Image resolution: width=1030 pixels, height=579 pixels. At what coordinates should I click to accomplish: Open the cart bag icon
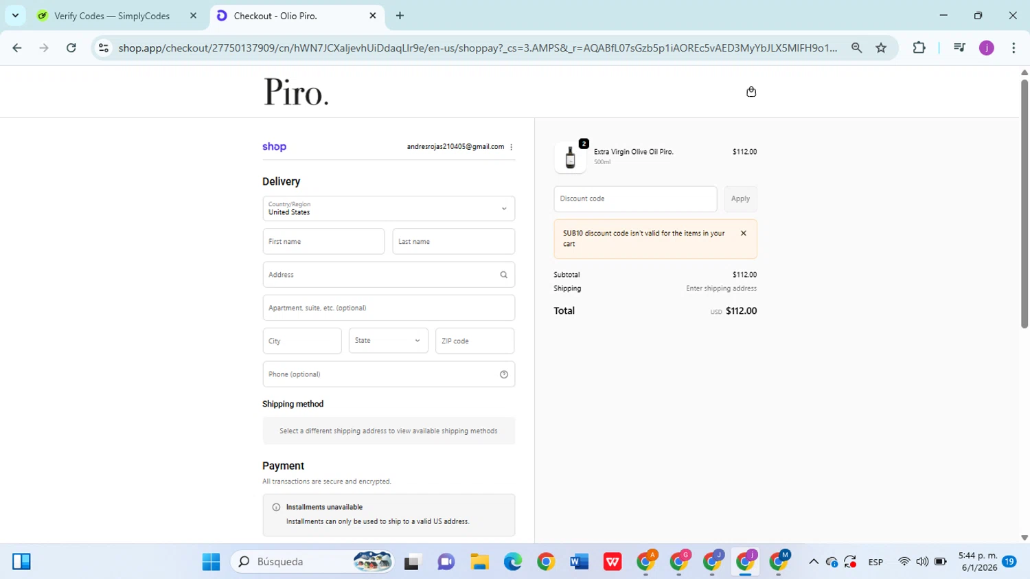click(x=751, y=91)
